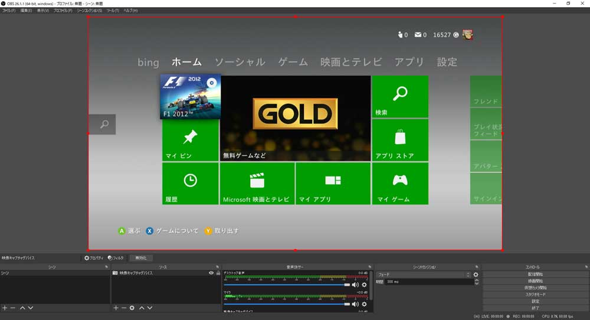
Task: Click the F1 2012 game tile in preview
Action: click(191, 96)
